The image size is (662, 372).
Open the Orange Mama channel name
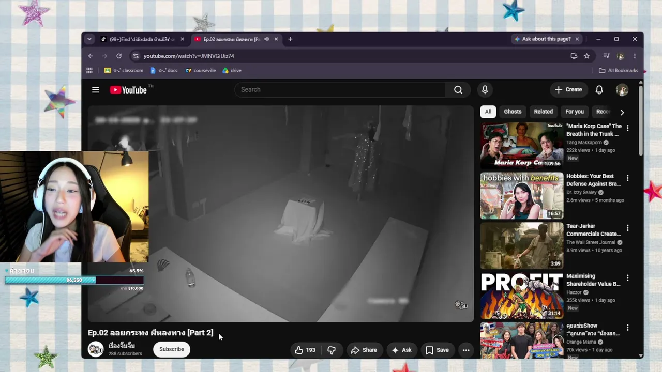[x=581, y=342]
